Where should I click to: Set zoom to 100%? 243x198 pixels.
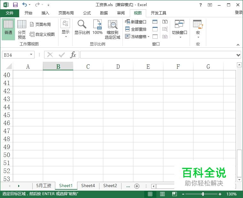(x=98, y=27)
